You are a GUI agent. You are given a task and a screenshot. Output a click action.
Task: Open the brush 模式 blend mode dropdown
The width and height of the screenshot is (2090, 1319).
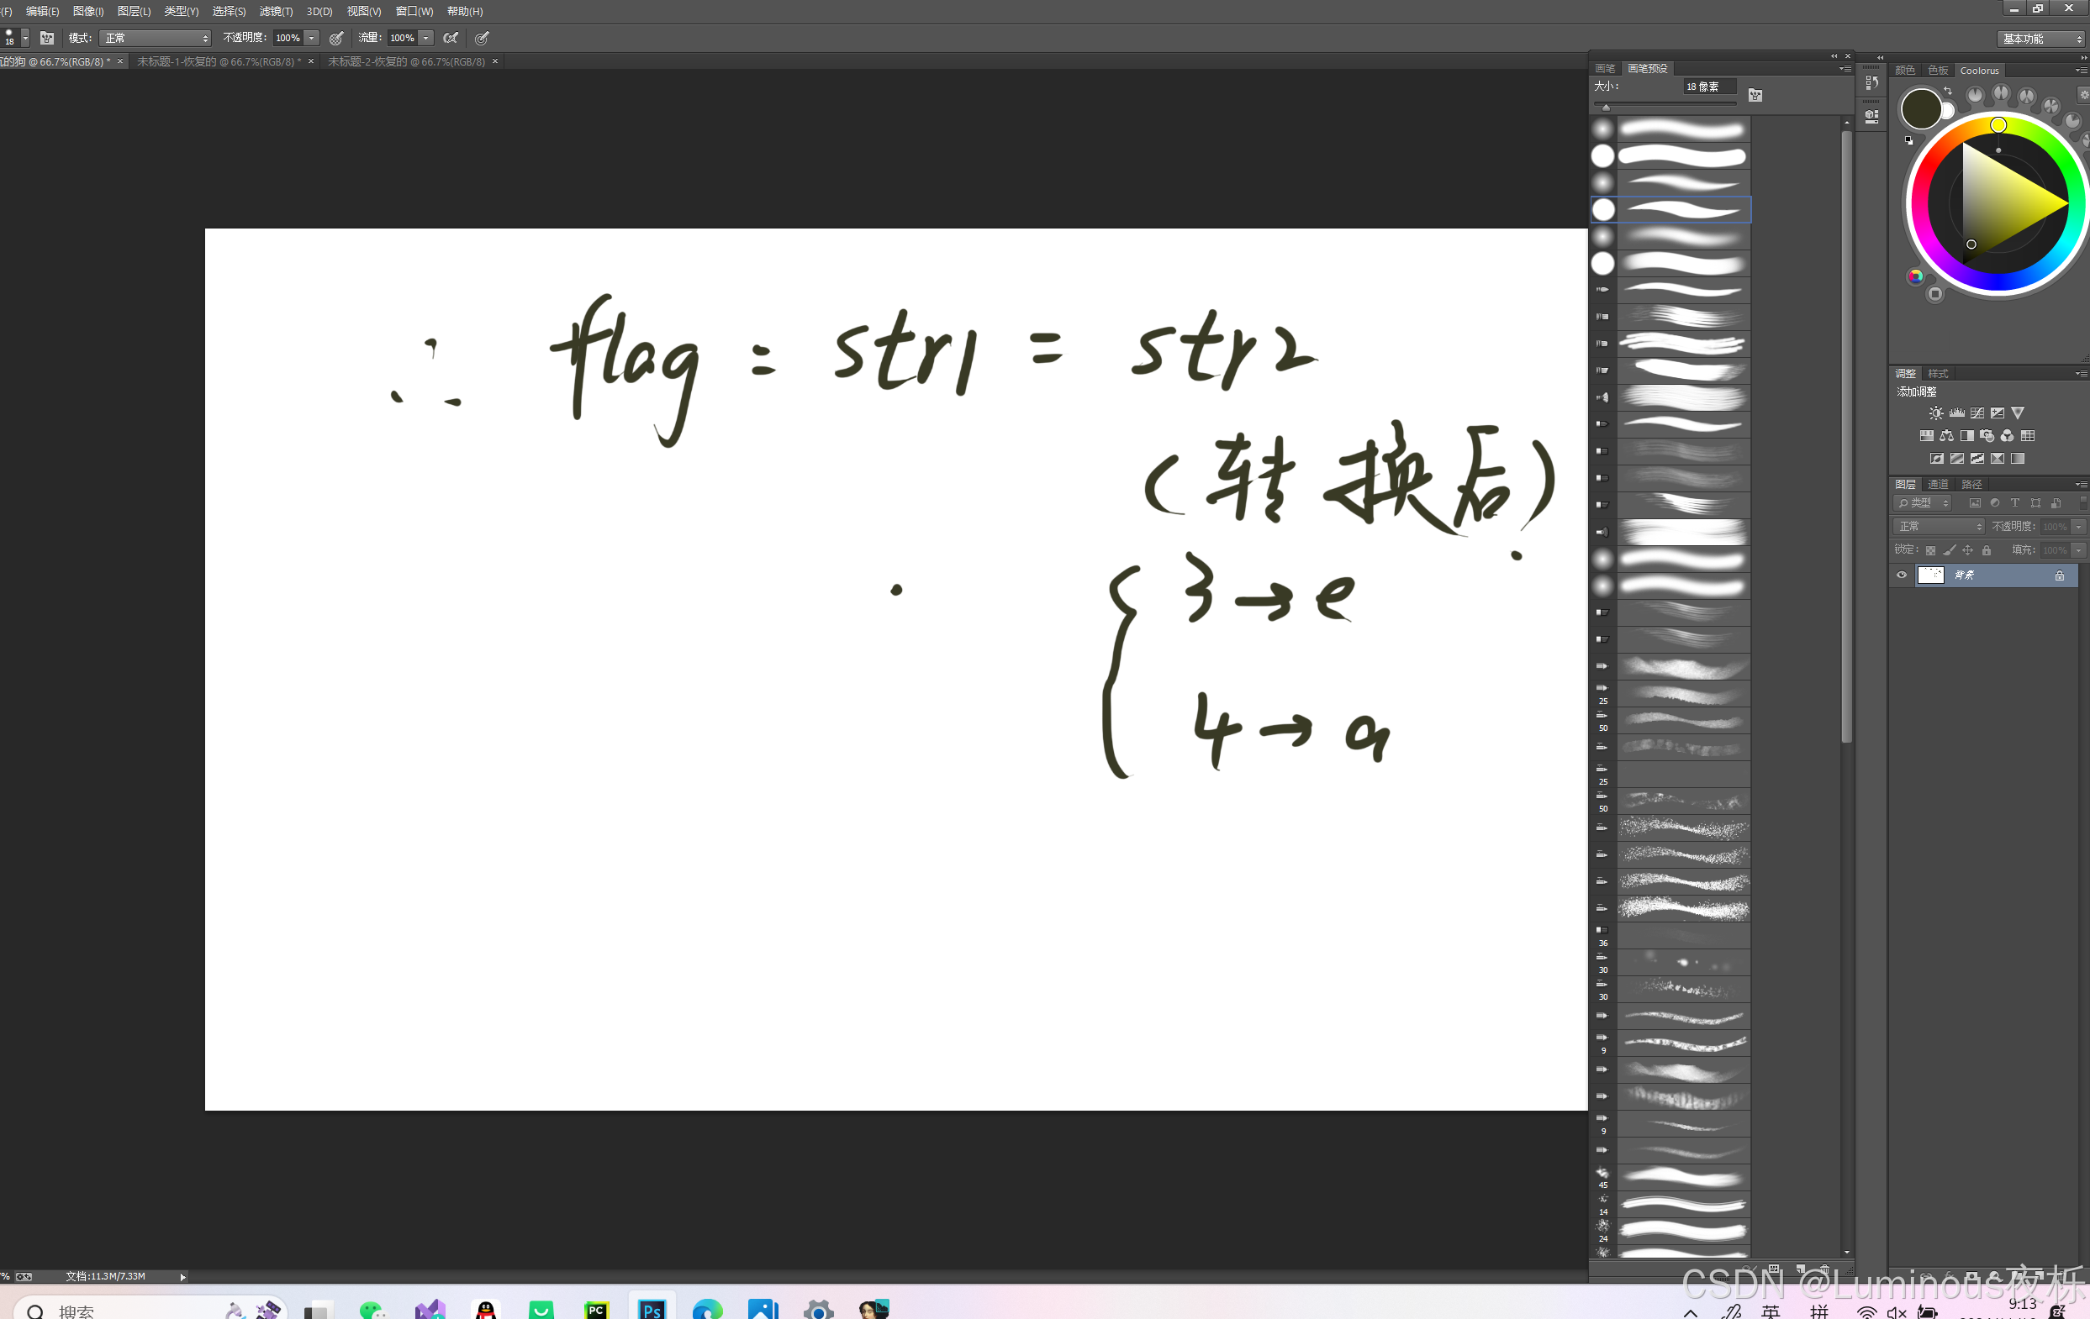point(156,38)
